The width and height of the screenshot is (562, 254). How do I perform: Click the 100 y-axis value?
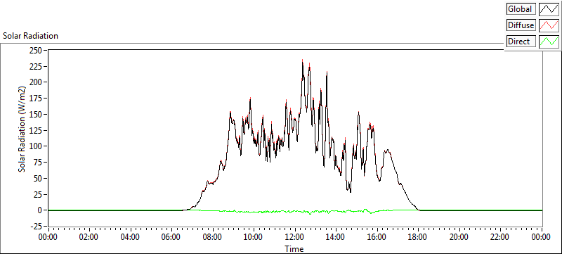pos(36,146)
